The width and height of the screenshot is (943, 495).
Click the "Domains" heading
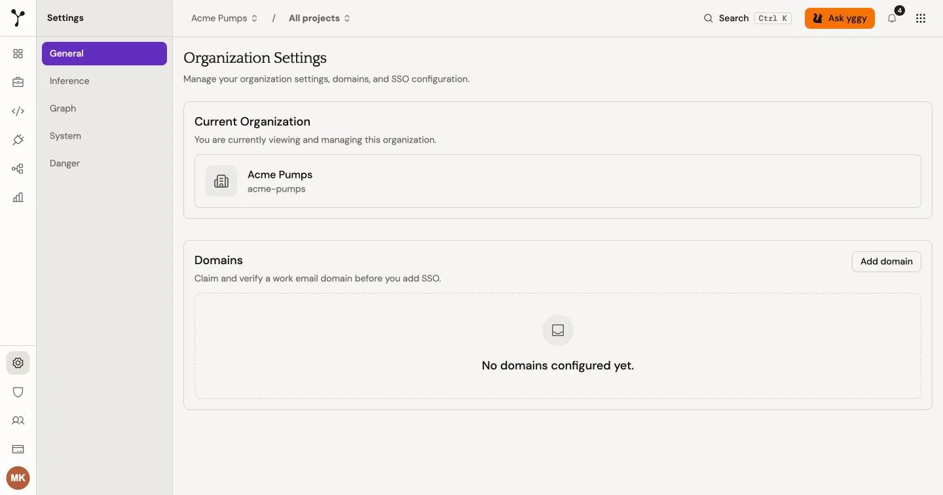tap(219, 260)
